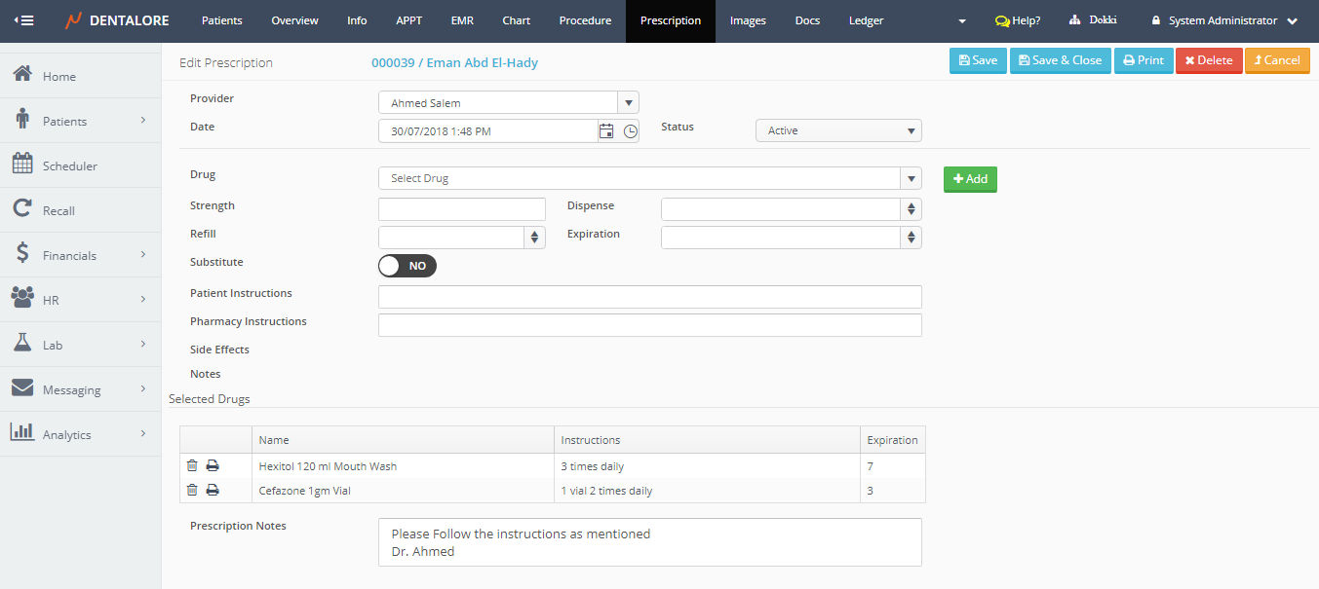Print Cefazone 1gm Vial row via printer icon

(x=213, y=491)
